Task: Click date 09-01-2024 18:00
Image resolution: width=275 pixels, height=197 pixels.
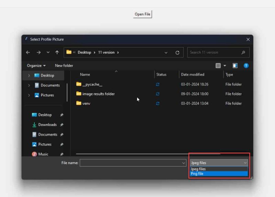Action: pos(195,94)
